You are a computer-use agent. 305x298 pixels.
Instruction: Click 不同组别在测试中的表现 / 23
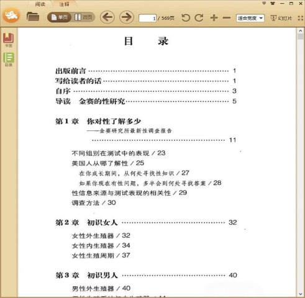[x=119, y=153]
